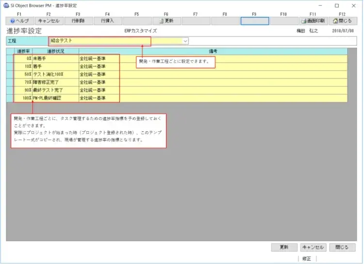
Task: Click the 最終テスト完了 status cell
Action: pyautogui.click(x=55, y=90)
